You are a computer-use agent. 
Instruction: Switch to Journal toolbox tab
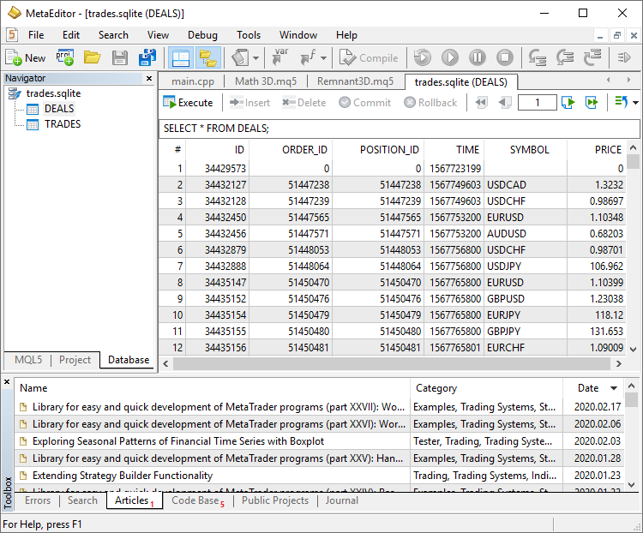click(341, 500)
